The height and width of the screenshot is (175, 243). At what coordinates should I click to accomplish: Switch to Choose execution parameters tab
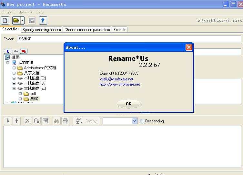point(87,30)
